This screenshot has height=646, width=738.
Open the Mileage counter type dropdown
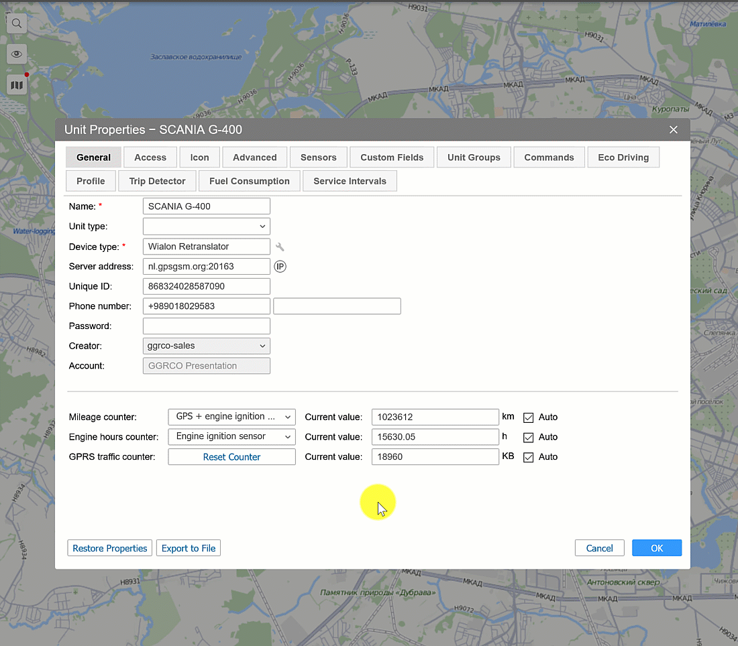click(231, 417)
